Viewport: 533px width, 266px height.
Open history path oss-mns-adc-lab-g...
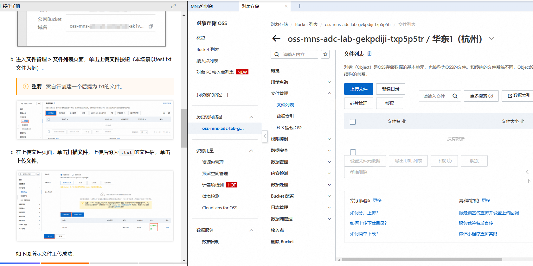[x=223, y=128]
